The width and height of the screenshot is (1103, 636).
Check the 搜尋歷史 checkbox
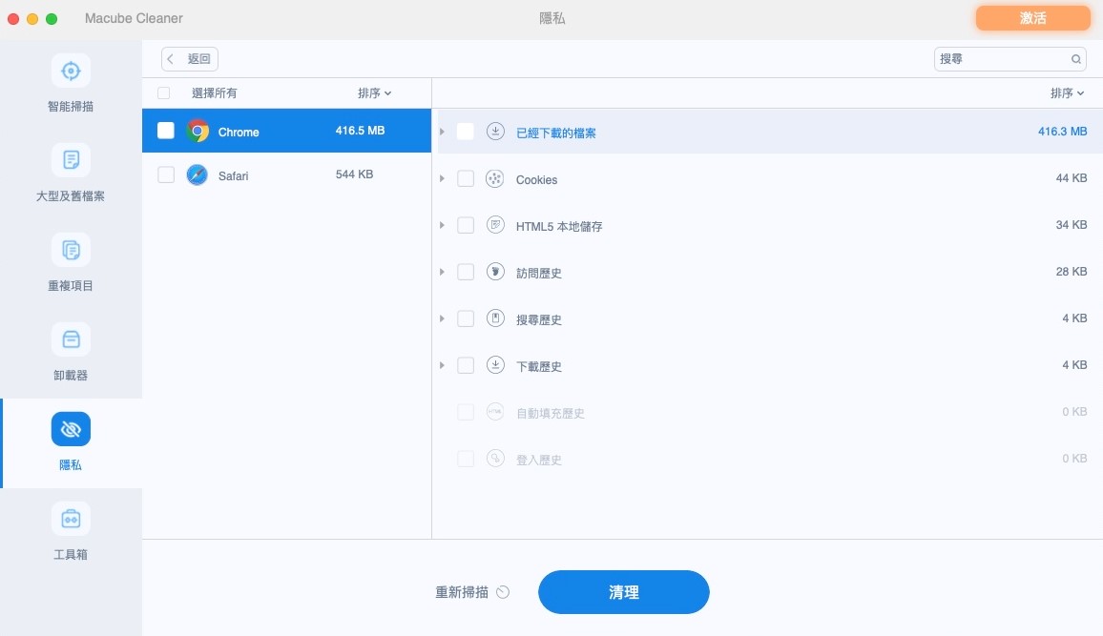click(x=465, y=318)
